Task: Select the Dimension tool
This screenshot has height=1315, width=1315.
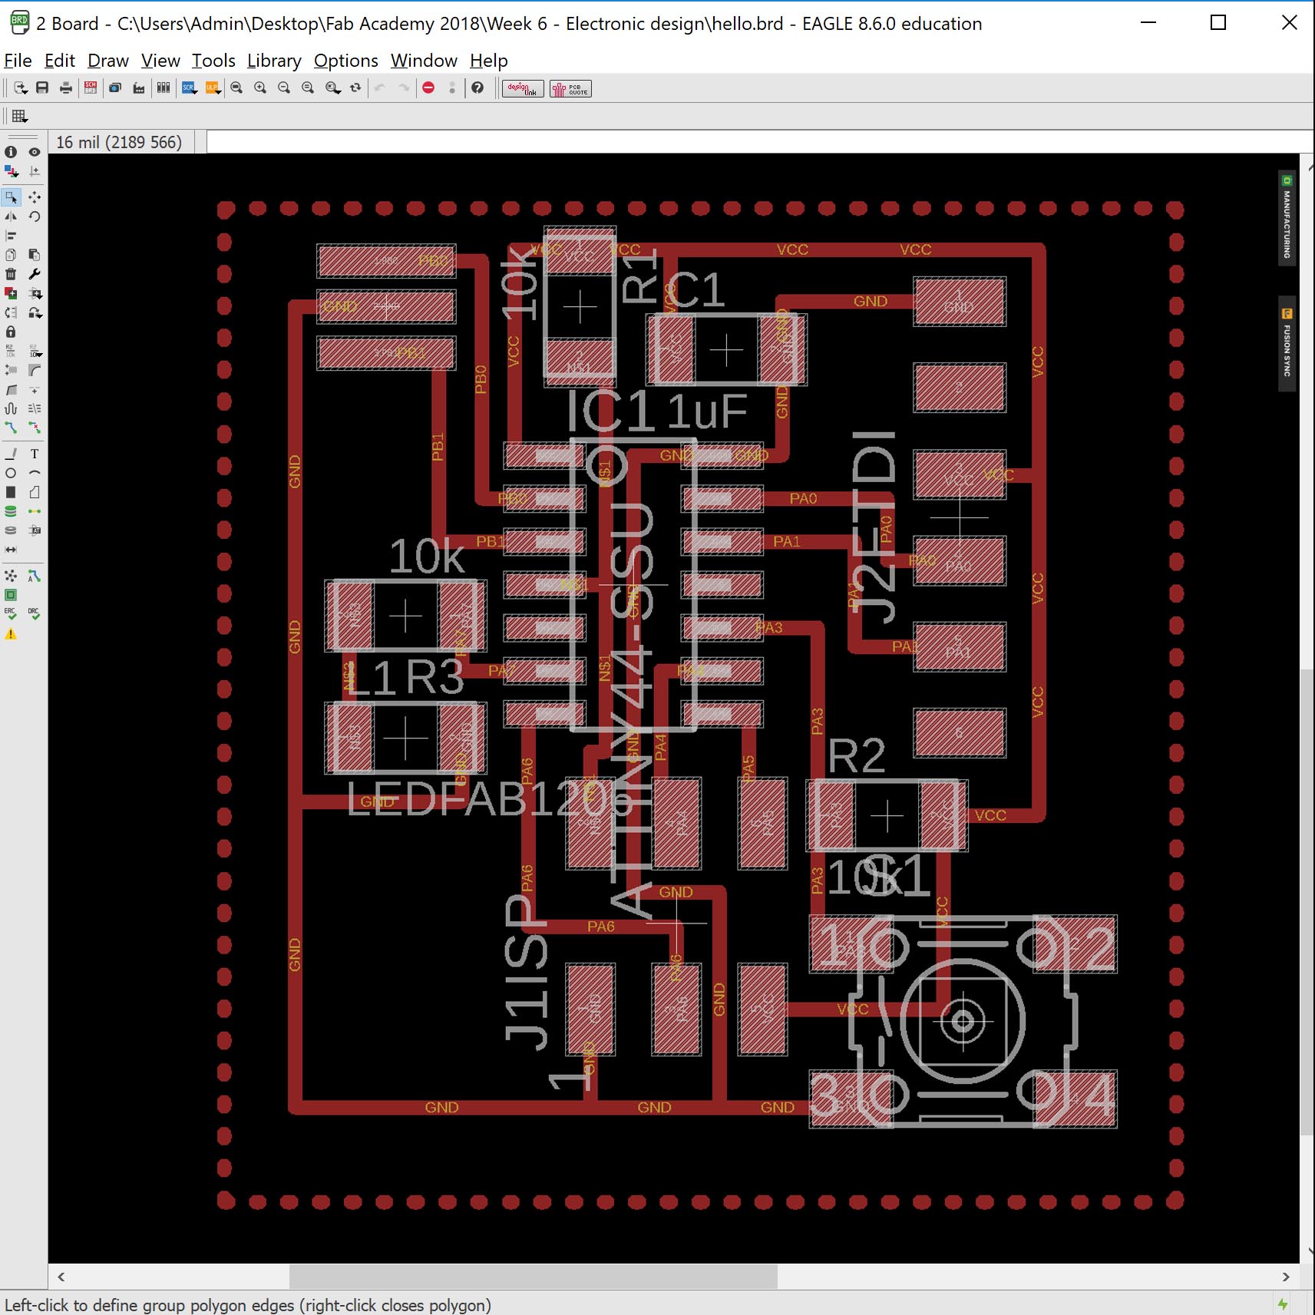Action: pyautogui.click(x=11, y=550)
